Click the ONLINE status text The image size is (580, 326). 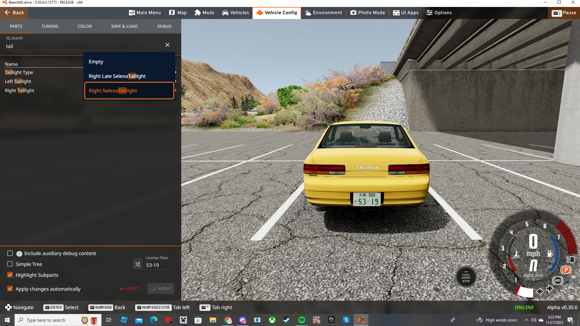pyautogui.click(x=524, y=307)
